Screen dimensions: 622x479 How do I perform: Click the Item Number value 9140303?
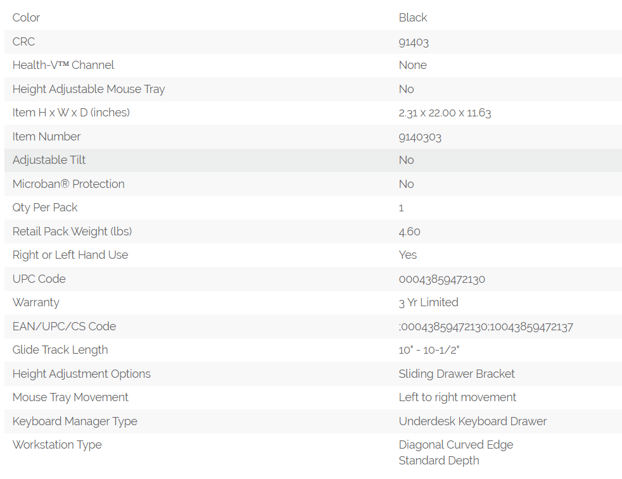420,137
